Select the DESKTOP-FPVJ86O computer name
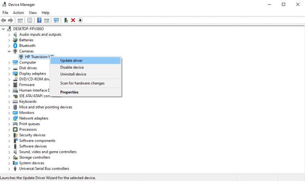 [x=29, y=29]
